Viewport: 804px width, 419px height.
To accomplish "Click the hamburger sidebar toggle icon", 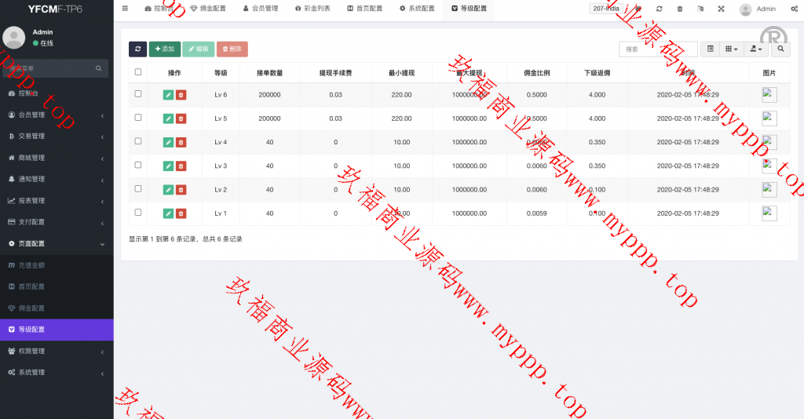I will [x=125, y=9].
